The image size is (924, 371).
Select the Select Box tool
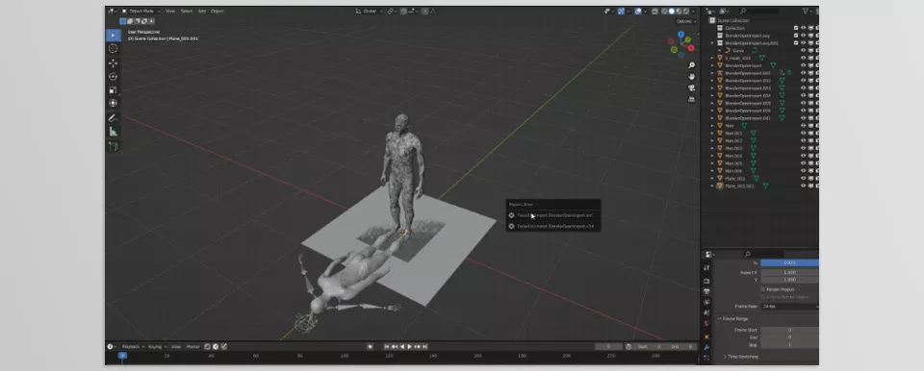114,36
